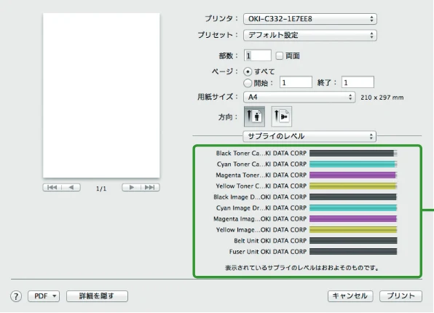Viewport: 434px width, 313px height.
Task: Open the 用紙サイズ A4 dropdown
Action: coord(299,97)
